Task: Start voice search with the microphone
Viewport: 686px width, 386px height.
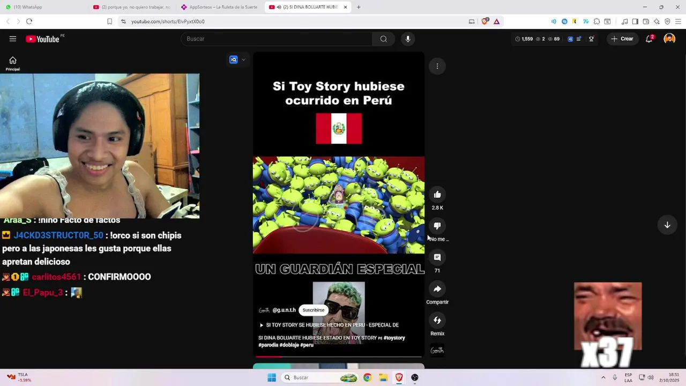Action: pos(408,39)
